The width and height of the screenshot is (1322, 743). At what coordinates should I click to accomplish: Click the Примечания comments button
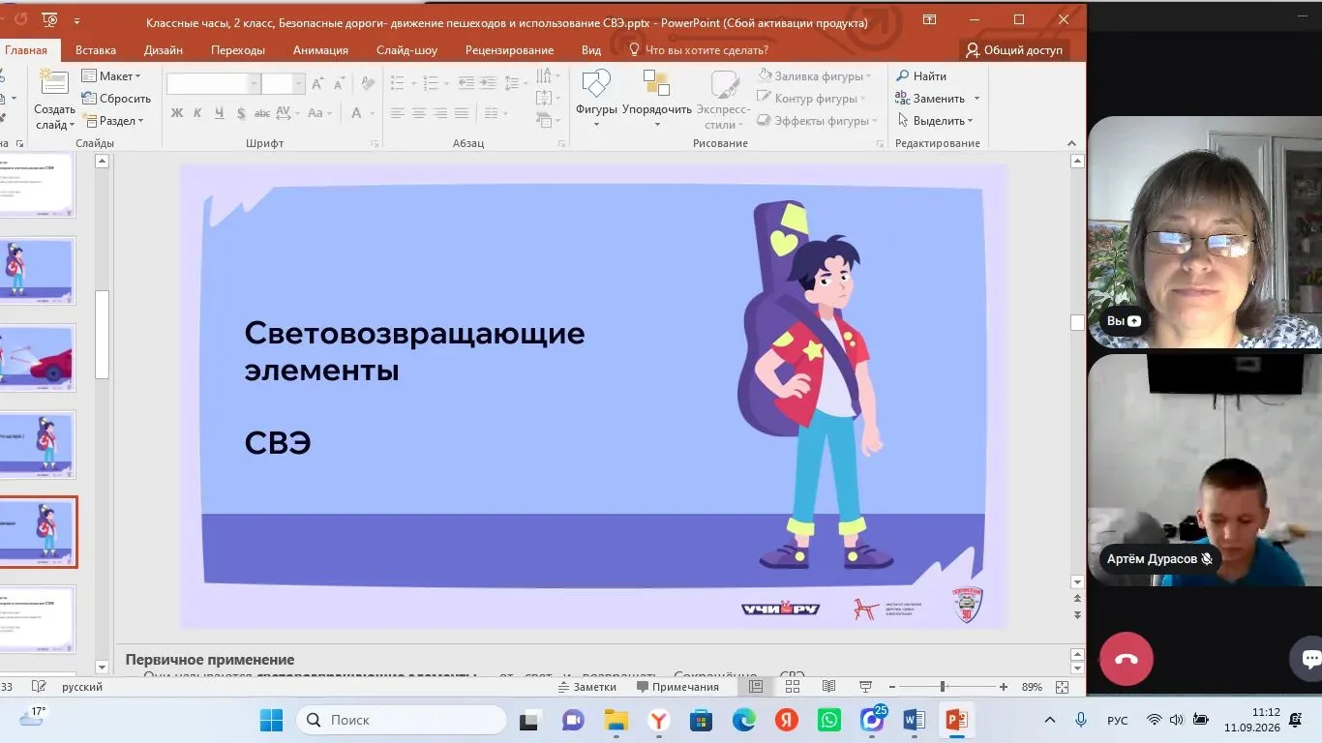(x=677, y=687)
